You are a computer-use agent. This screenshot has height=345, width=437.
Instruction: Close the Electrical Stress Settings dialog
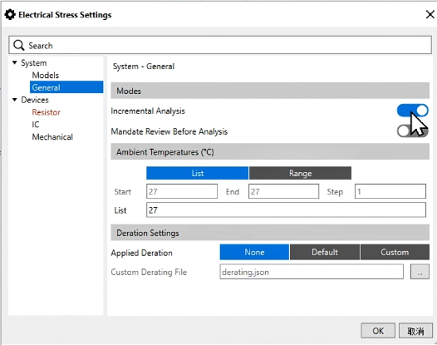[430, 14]
